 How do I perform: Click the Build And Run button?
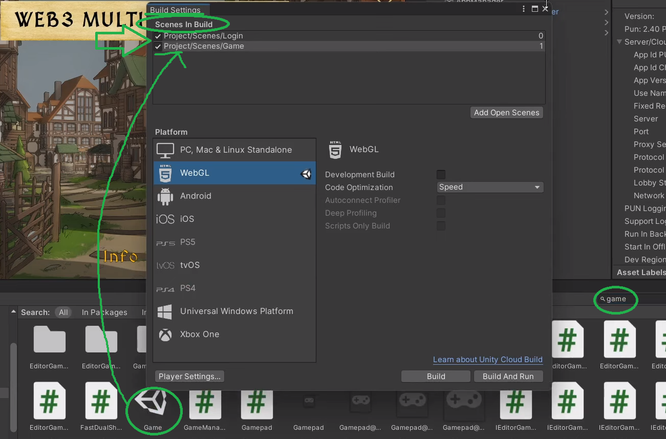point(508,377)
